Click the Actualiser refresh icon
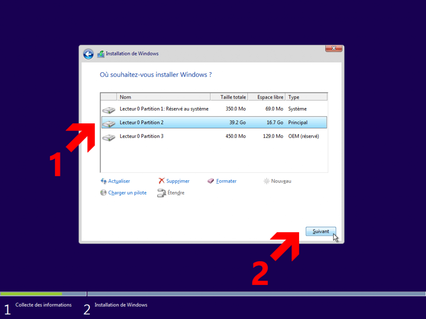This screenshot has height=319, width=426. (104, 181)
